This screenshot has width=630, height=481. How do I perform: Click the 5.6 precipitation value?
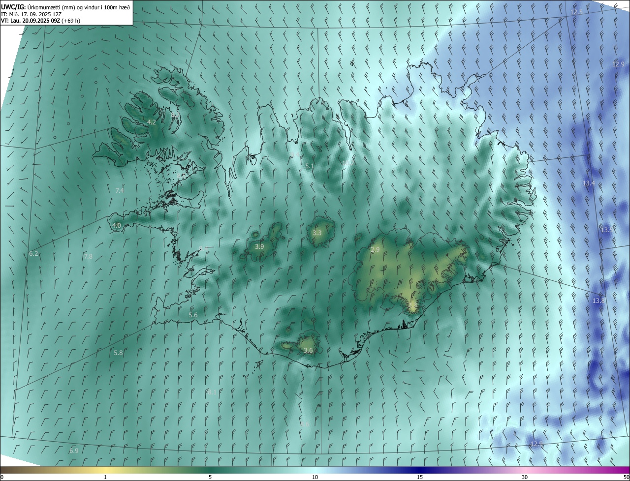(193, 315)
